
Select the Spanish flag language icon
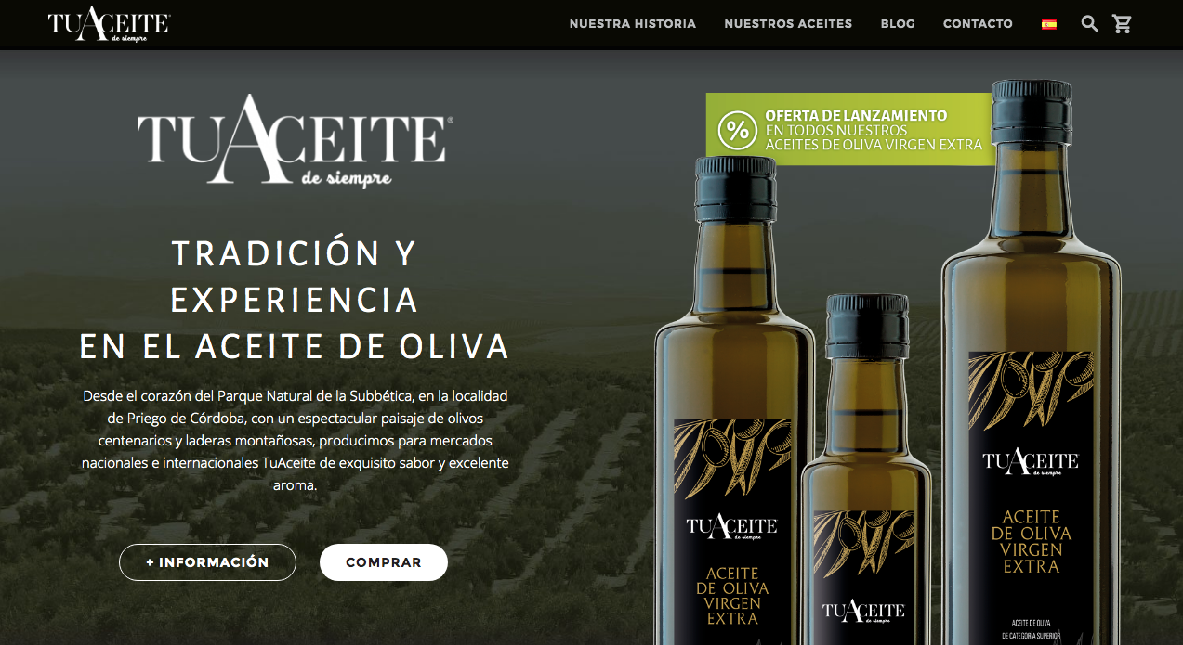point(1049,24)
